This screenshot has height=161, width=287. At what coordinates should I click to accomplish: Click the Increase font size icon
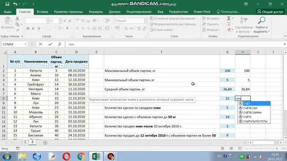(65, 21)
